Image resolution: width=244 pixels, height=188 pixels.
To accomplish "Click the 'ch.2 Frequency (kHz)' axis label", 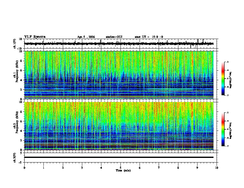I will [16, 122].
